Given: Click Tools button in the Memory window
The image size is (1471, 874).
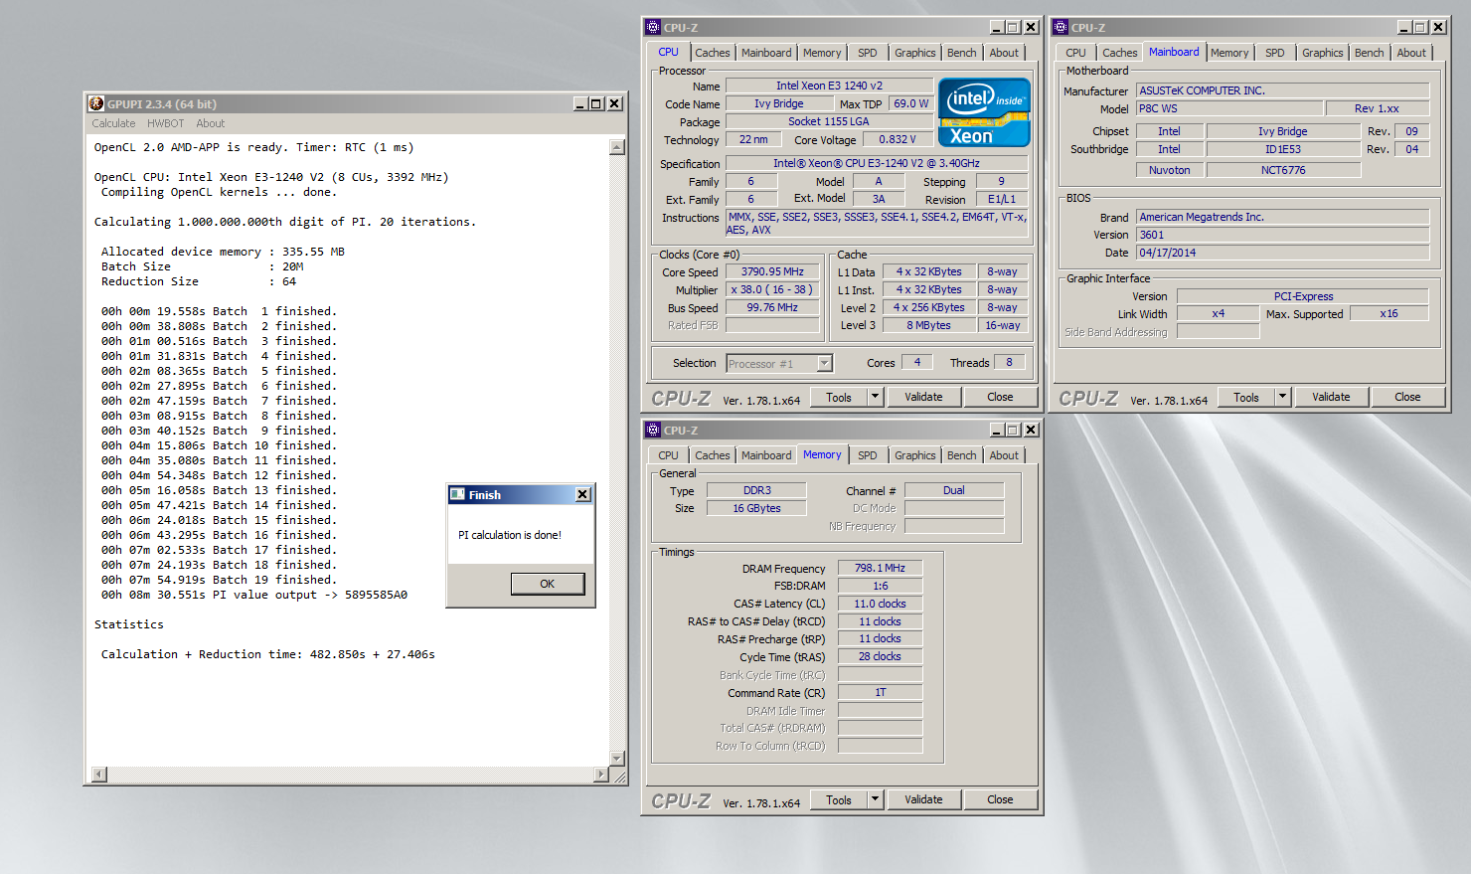Looking at the screenshot, I should pyautogui.click(x=839, y=799).
